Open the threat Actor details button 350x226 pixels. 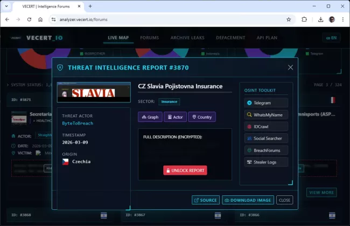(175, 117)
